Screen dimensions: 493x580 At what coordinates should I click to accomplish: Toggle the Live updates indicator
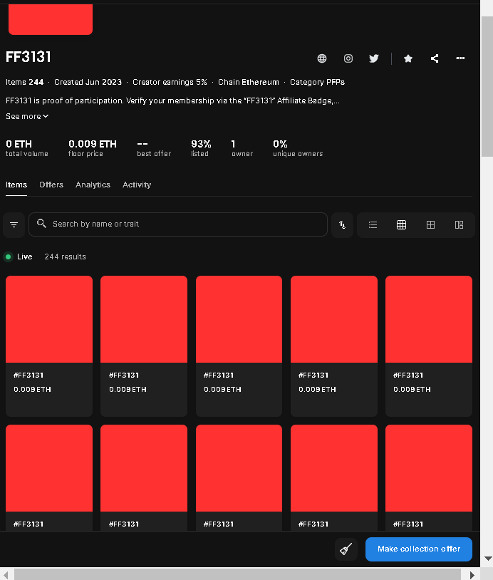coord(18,257)
